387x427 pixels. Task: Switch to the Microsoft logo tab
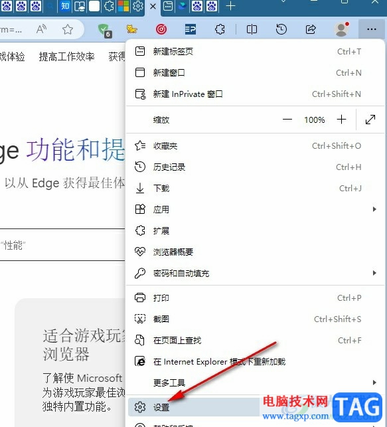click(x=123, y=6)
